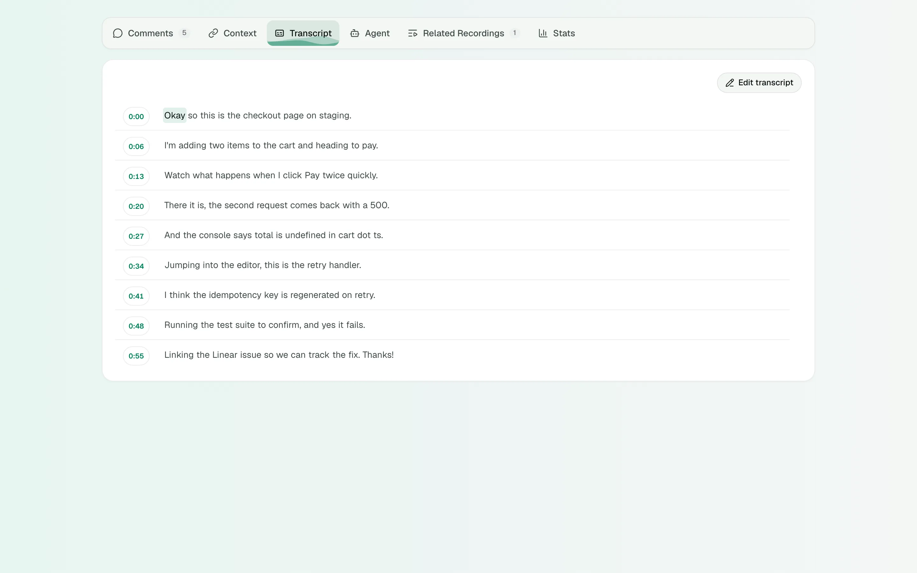The height and width of the screenshot is (573, 917).
Task: Click the Agent robot icon
Action: [355, 33]
